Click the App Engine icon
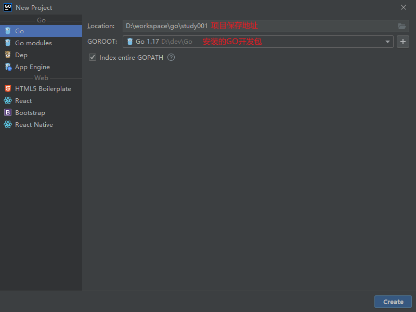 coord(8,67)
